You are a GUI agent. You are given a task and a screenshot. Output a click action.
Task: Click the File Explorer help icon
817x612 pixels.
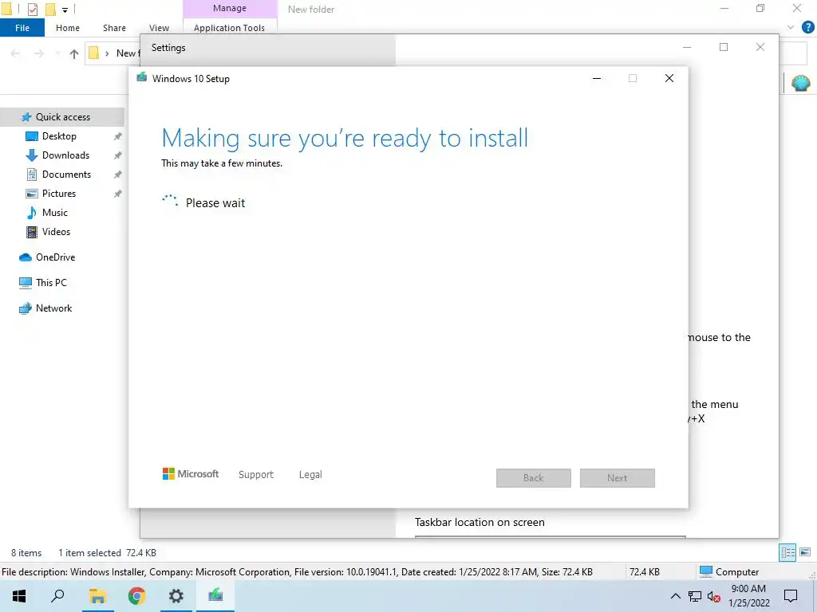pyautogui.click(x=807, y=28)
